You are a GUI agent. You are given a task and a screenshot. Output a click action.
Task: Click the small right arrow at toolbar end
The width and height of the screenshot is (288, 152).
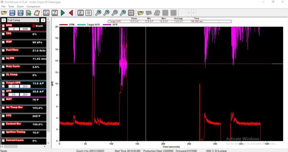coord(193,13)
